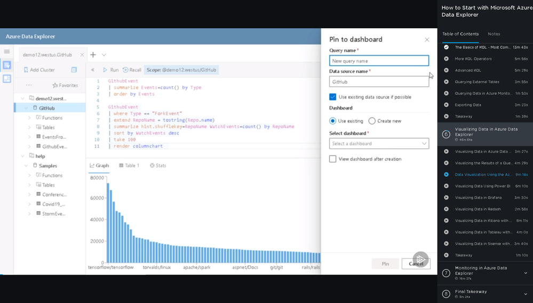This screenshot has height=303, width=533.
Task: Run the query
Action: point(111,70)
